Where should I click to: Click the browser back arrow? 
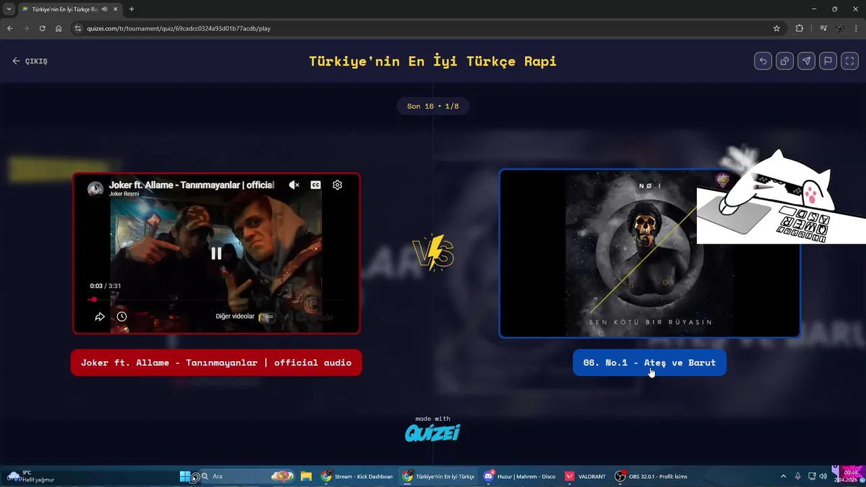click(9, 28)
